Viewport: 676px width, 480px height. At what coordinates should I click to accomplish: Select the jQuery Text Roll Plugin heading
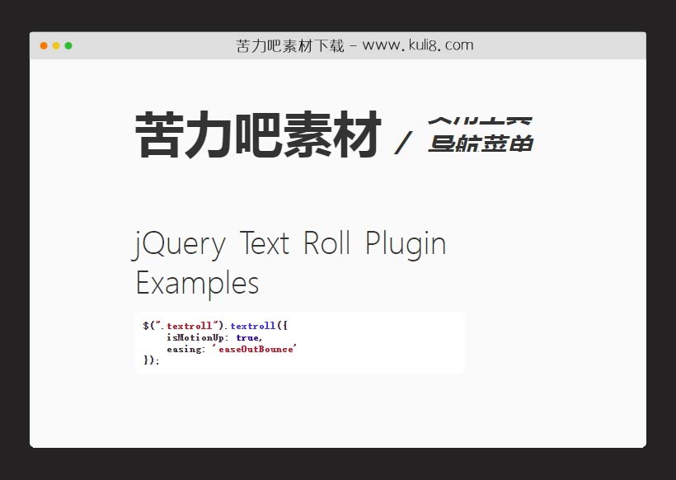coord(290,243)
